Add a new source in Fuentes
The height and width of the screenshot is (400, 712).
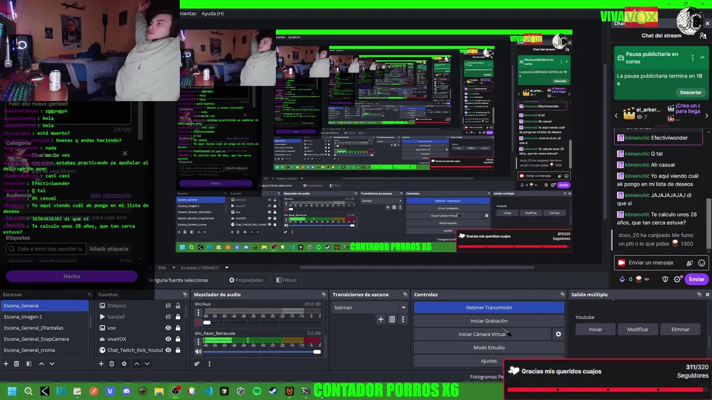[101, 363]
